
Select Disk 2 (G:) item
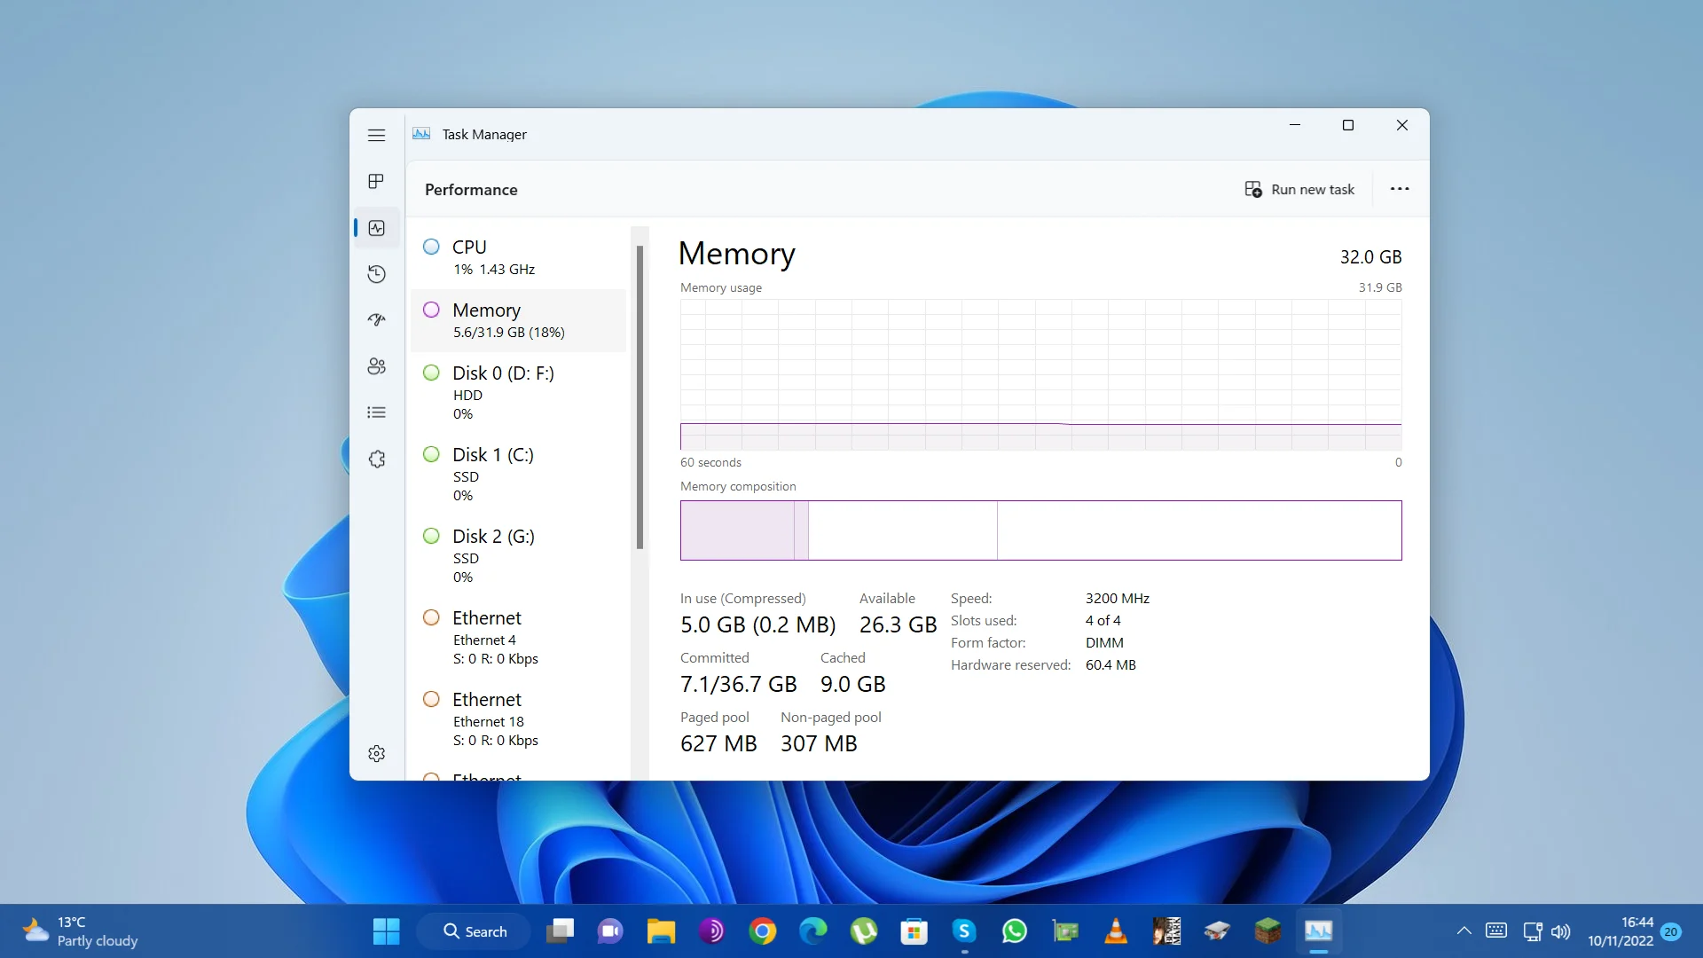tap(519, 556)
